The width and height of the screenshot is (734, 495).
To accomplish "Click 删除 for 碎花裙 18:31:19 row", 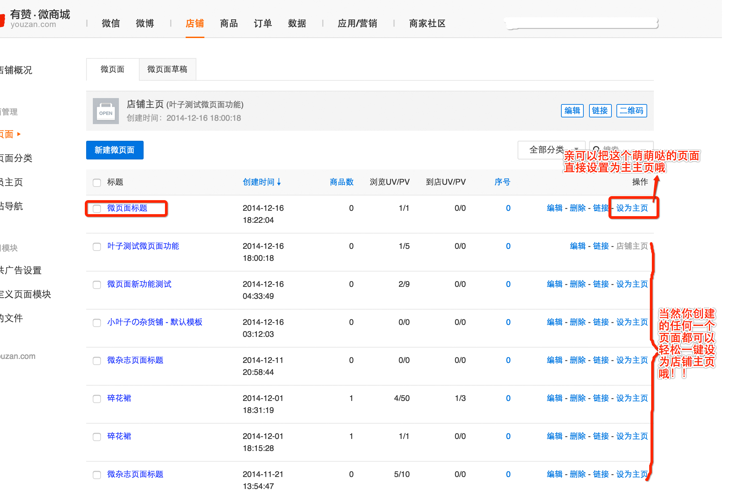I will (x=578, y=398).
